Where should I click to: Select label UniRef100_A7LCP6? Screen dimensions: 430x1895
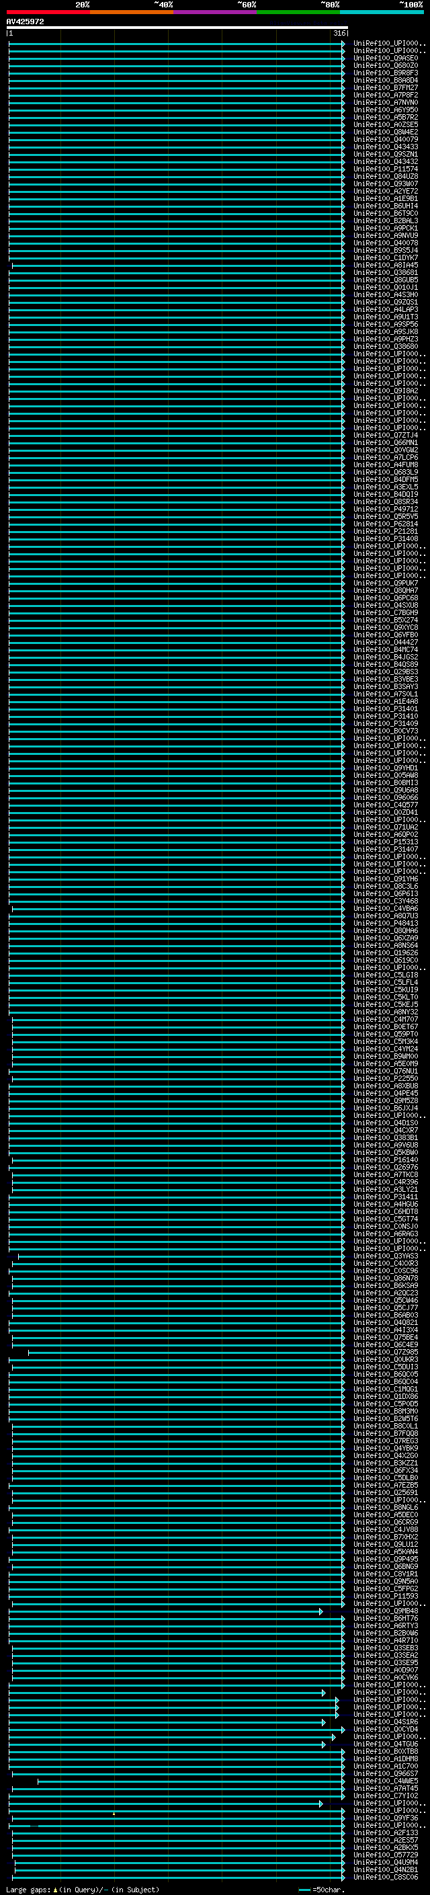385,457
